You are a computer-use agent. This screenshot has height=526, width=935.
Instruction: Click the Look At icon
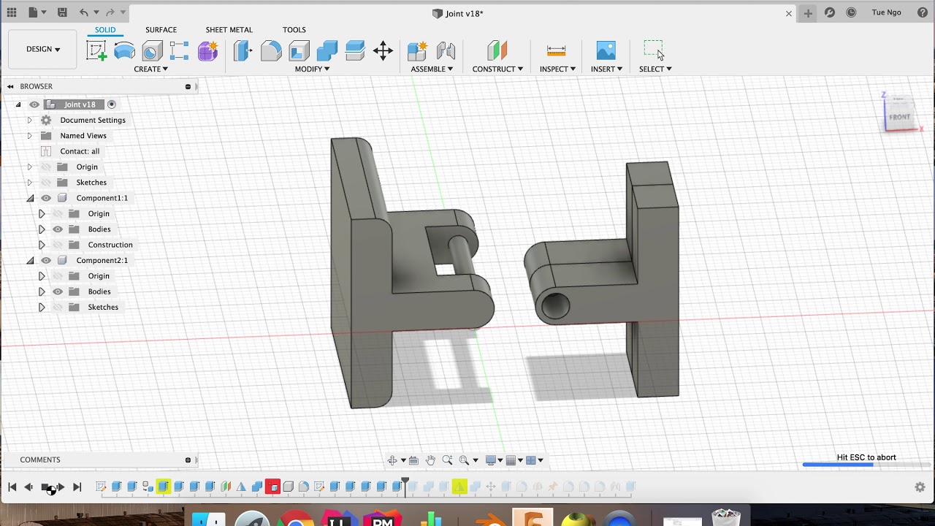413,460
